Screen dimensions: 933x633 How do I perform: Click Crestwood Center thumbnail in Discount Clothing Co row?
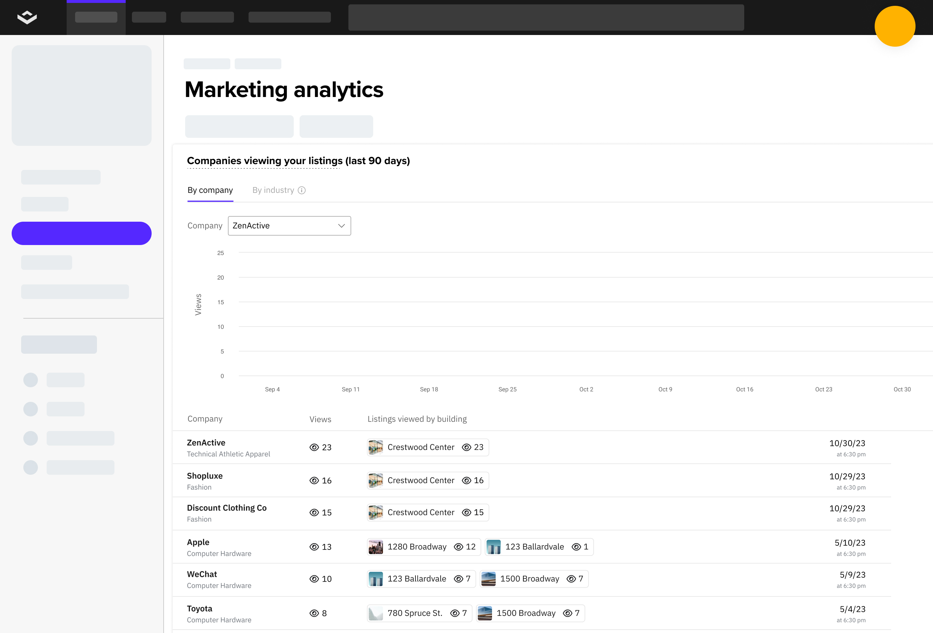tap(375, 513)
